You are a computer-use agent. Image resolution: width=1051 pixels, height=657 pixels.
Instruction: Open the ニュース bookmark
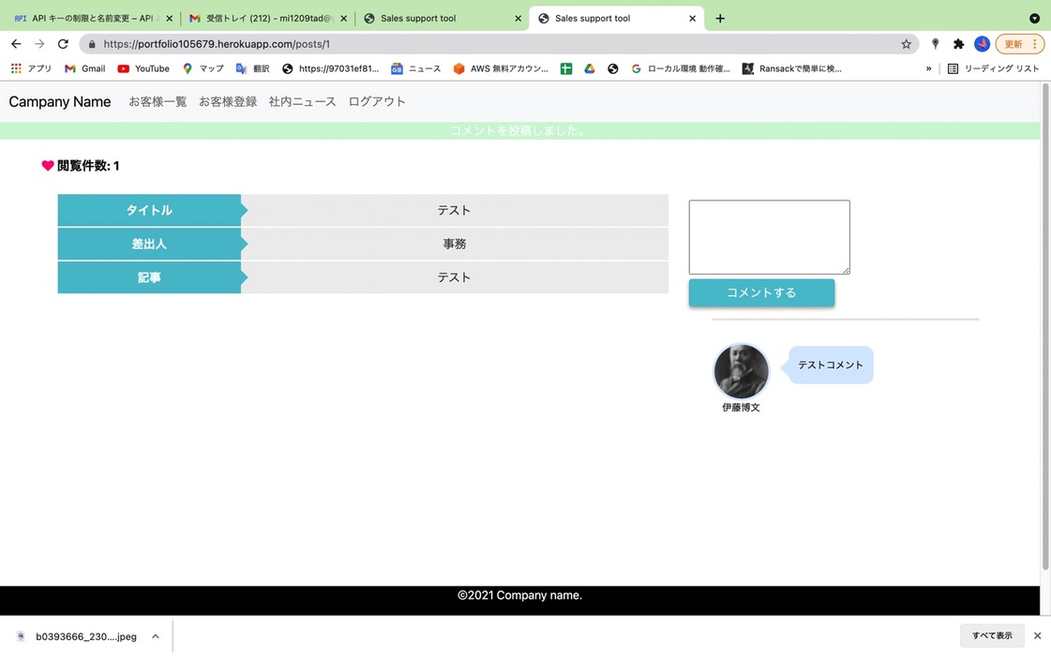[416, 68]
